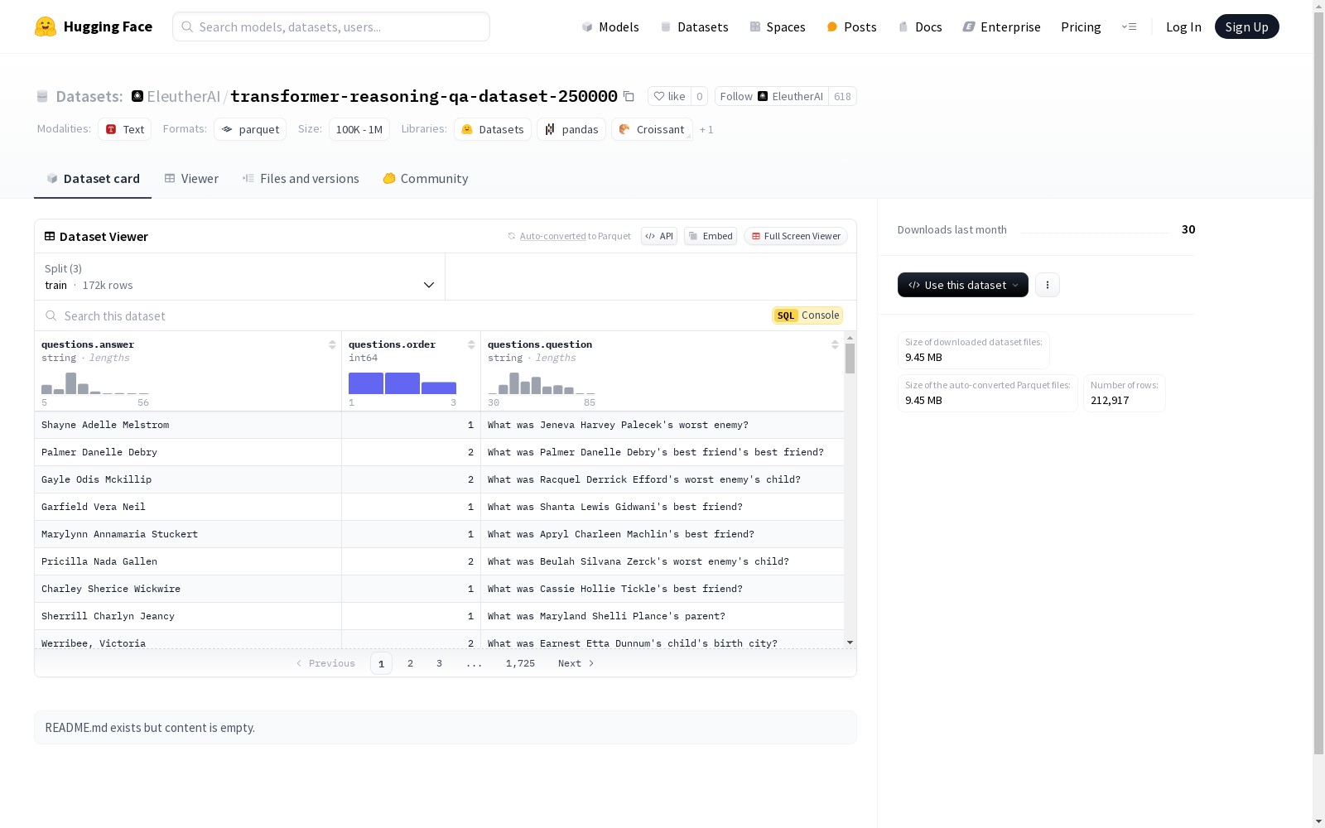1325x828 pixels.
Task: Click the like count 0
Action: tap(700, 96)
